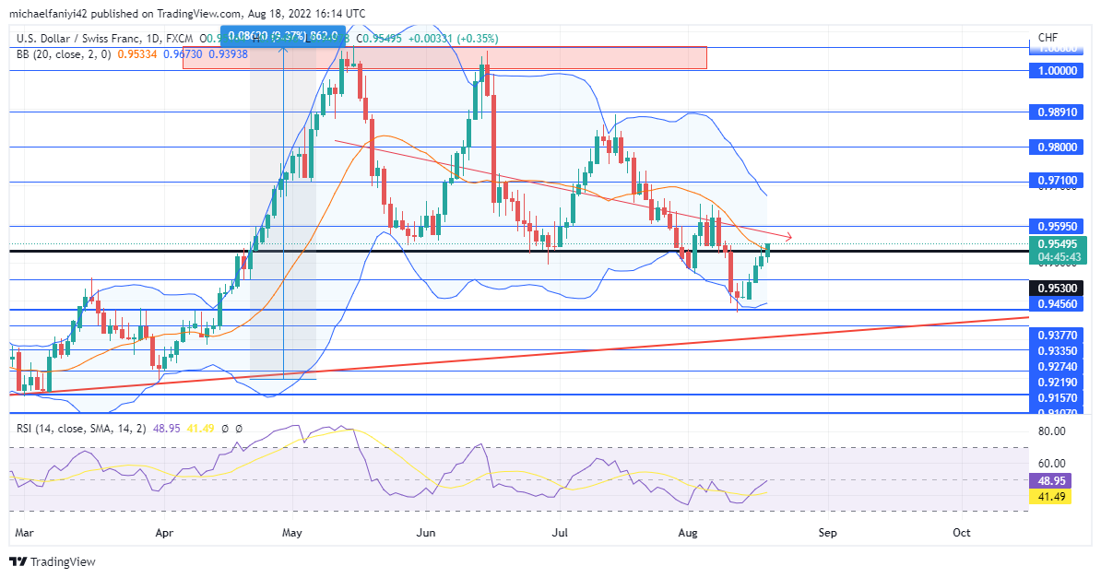The image size is (1101, 578).
Task: Select the 0.95950 price level label
Action: pyautogui.click(x=1057, y=226)
